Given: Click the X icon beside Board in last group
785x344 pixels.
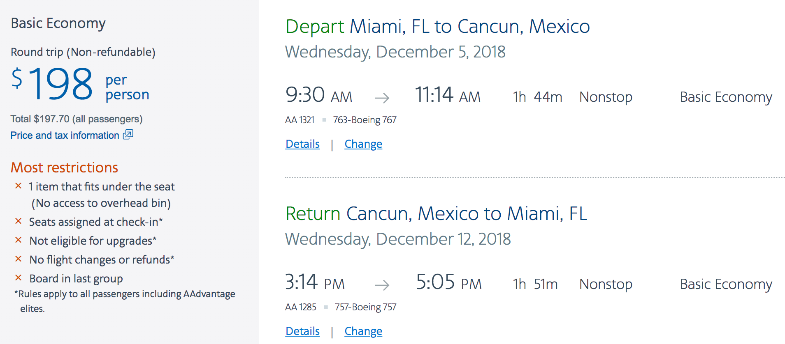Looking at the screenshot, I should [x=19, y=278].
